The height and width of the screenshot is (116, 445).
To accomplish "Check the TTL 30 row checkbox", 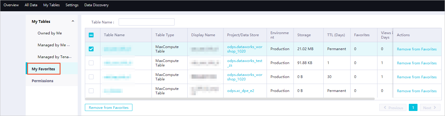I will coord(91,77).
